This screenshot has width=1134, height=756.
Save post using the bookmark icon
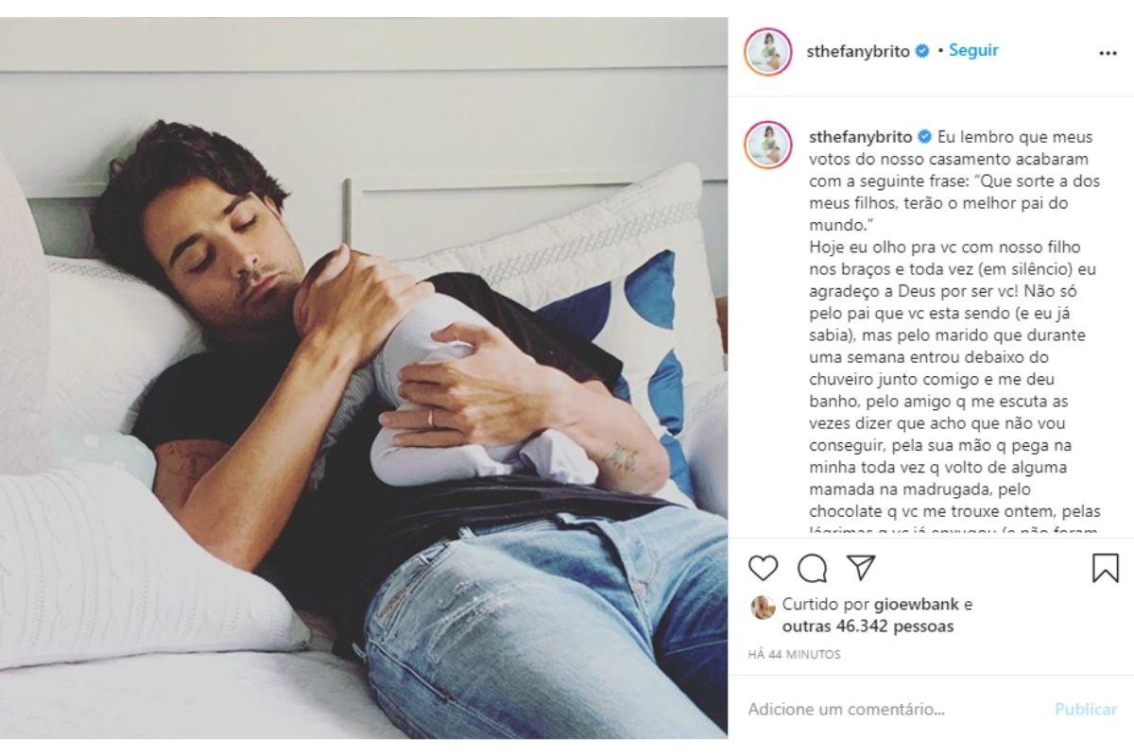pos(1105,567)
